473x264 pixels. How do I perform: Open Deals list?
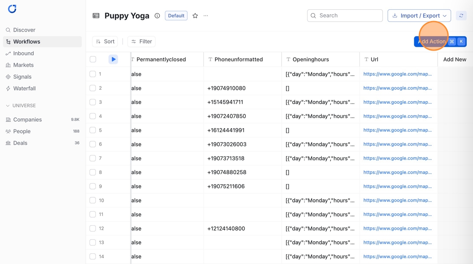(x=42, y=143)
